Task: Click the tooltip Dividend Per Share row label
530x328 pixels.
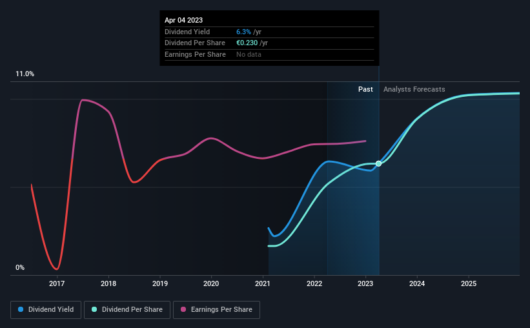Action: tap(195, 43)
